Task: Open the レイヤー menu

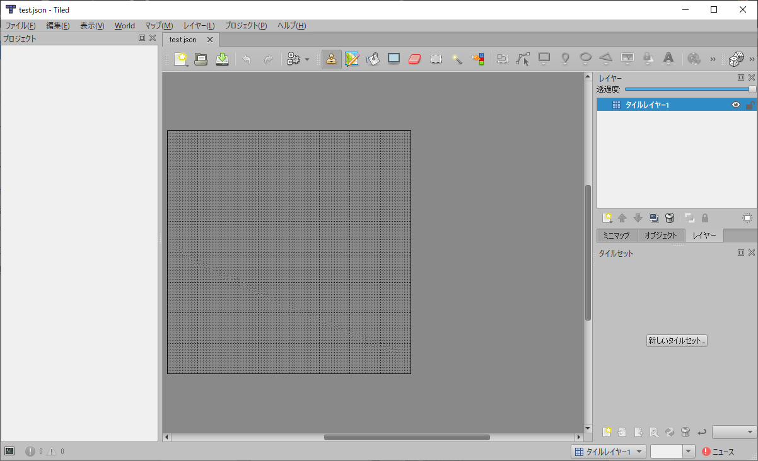Action: tap(199, 26)
